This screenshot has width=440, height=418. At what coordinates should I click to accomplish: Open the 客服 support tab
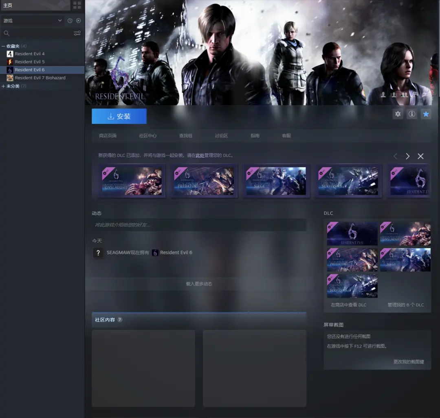[286, 136]
